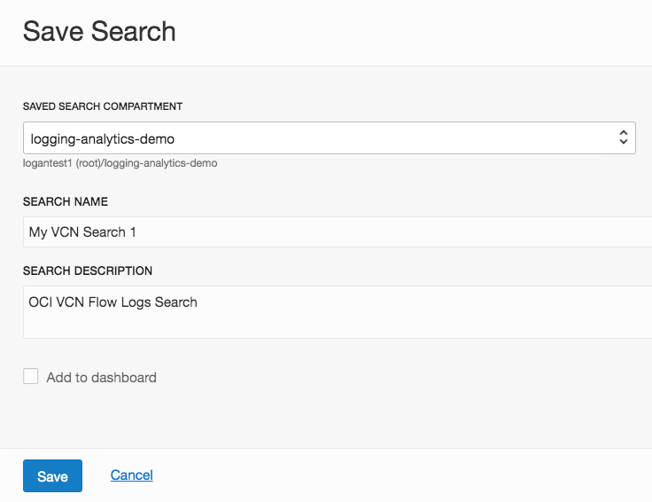
Task: Click the empty footer area right of Cancel
Action: pos(399,475)
